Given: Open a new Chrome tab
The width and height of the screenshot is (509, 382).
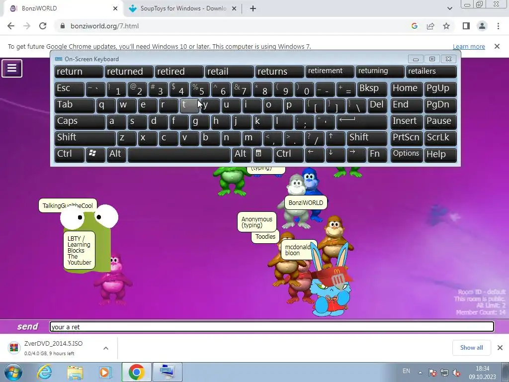Looking at the screenshot, I should [253, 8].
